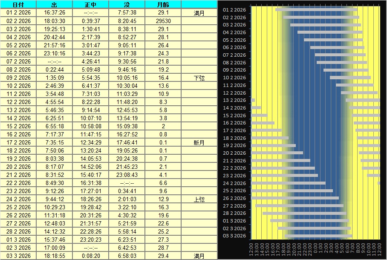
Task: Click the 29530 moon age value
Action: (x=163, y=21)
